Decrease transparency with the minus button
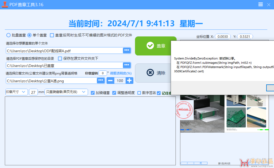The image size is (274, 168). (111, 80)
